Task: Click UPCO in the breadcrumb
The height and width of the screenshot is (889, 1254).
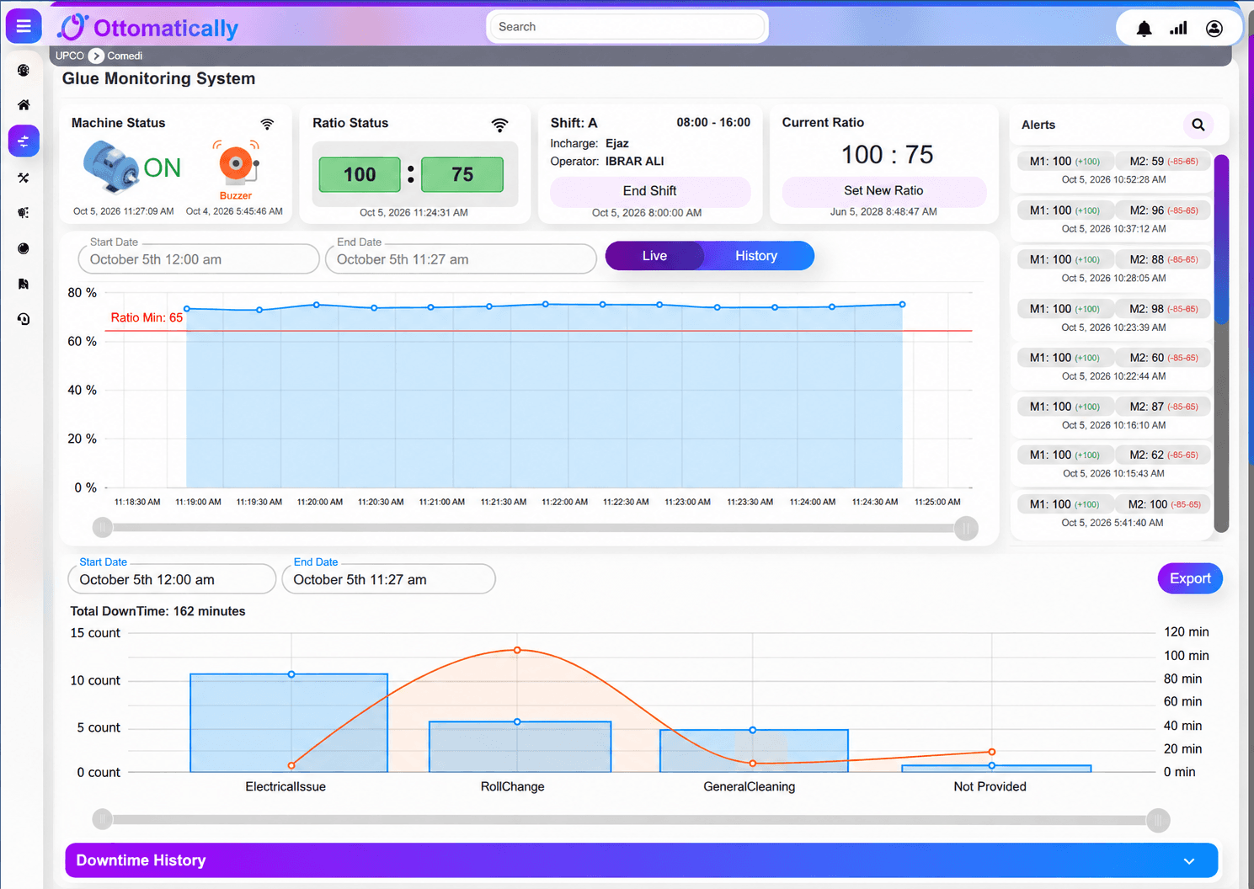Action: [x=70, y=56]
